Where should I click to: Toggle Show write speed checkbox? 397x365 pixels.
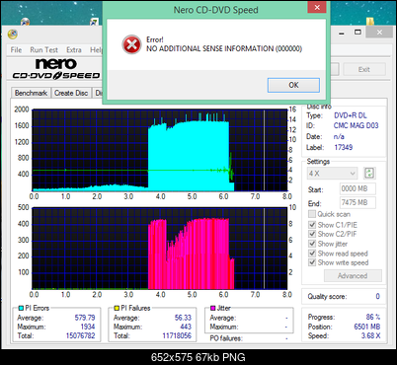(312, 262)
